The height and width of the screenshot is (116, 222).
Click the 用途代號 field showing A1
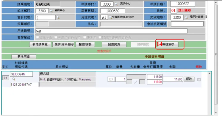[104, 17]
